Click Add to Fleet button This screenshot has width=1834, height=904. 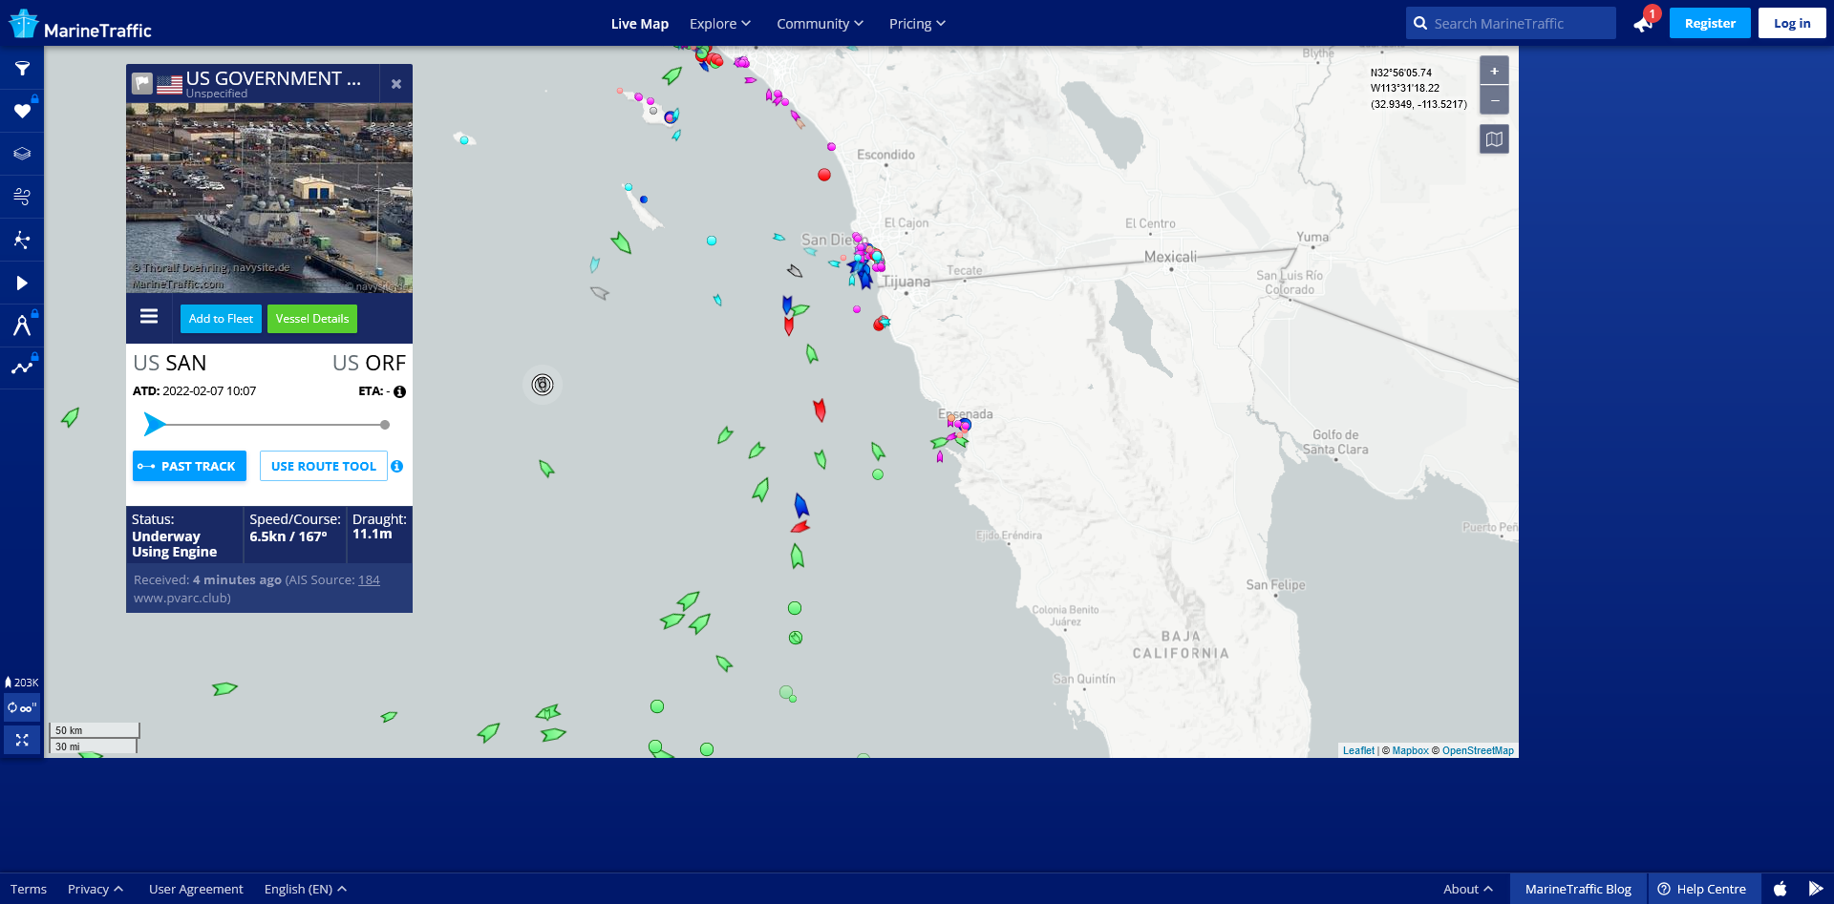pyautogui.click(x=221, y=319)
